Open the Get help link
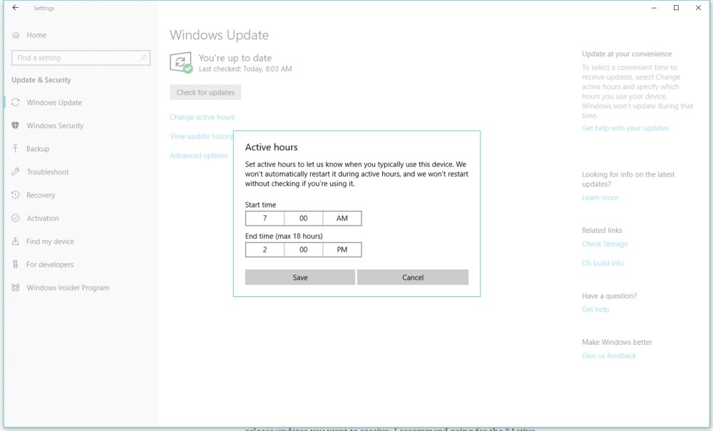Viewport: 713px width, 431px height. point(595,309)
